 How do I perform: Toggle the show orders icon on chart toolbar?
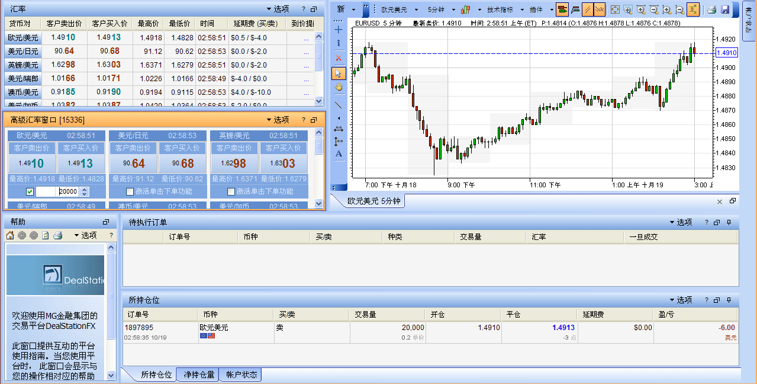[562, 9]
